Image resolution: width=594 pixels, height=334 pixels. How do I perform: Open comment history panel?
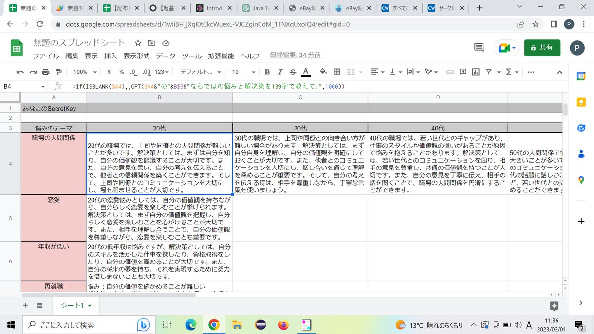coord(479,48)
